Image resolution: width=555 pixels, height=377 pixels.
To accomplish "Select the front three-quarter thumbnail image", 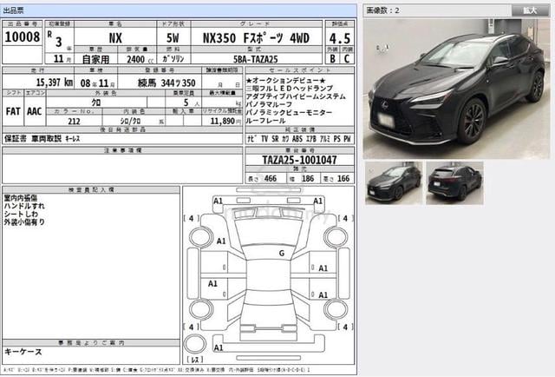I will point(394,183).
